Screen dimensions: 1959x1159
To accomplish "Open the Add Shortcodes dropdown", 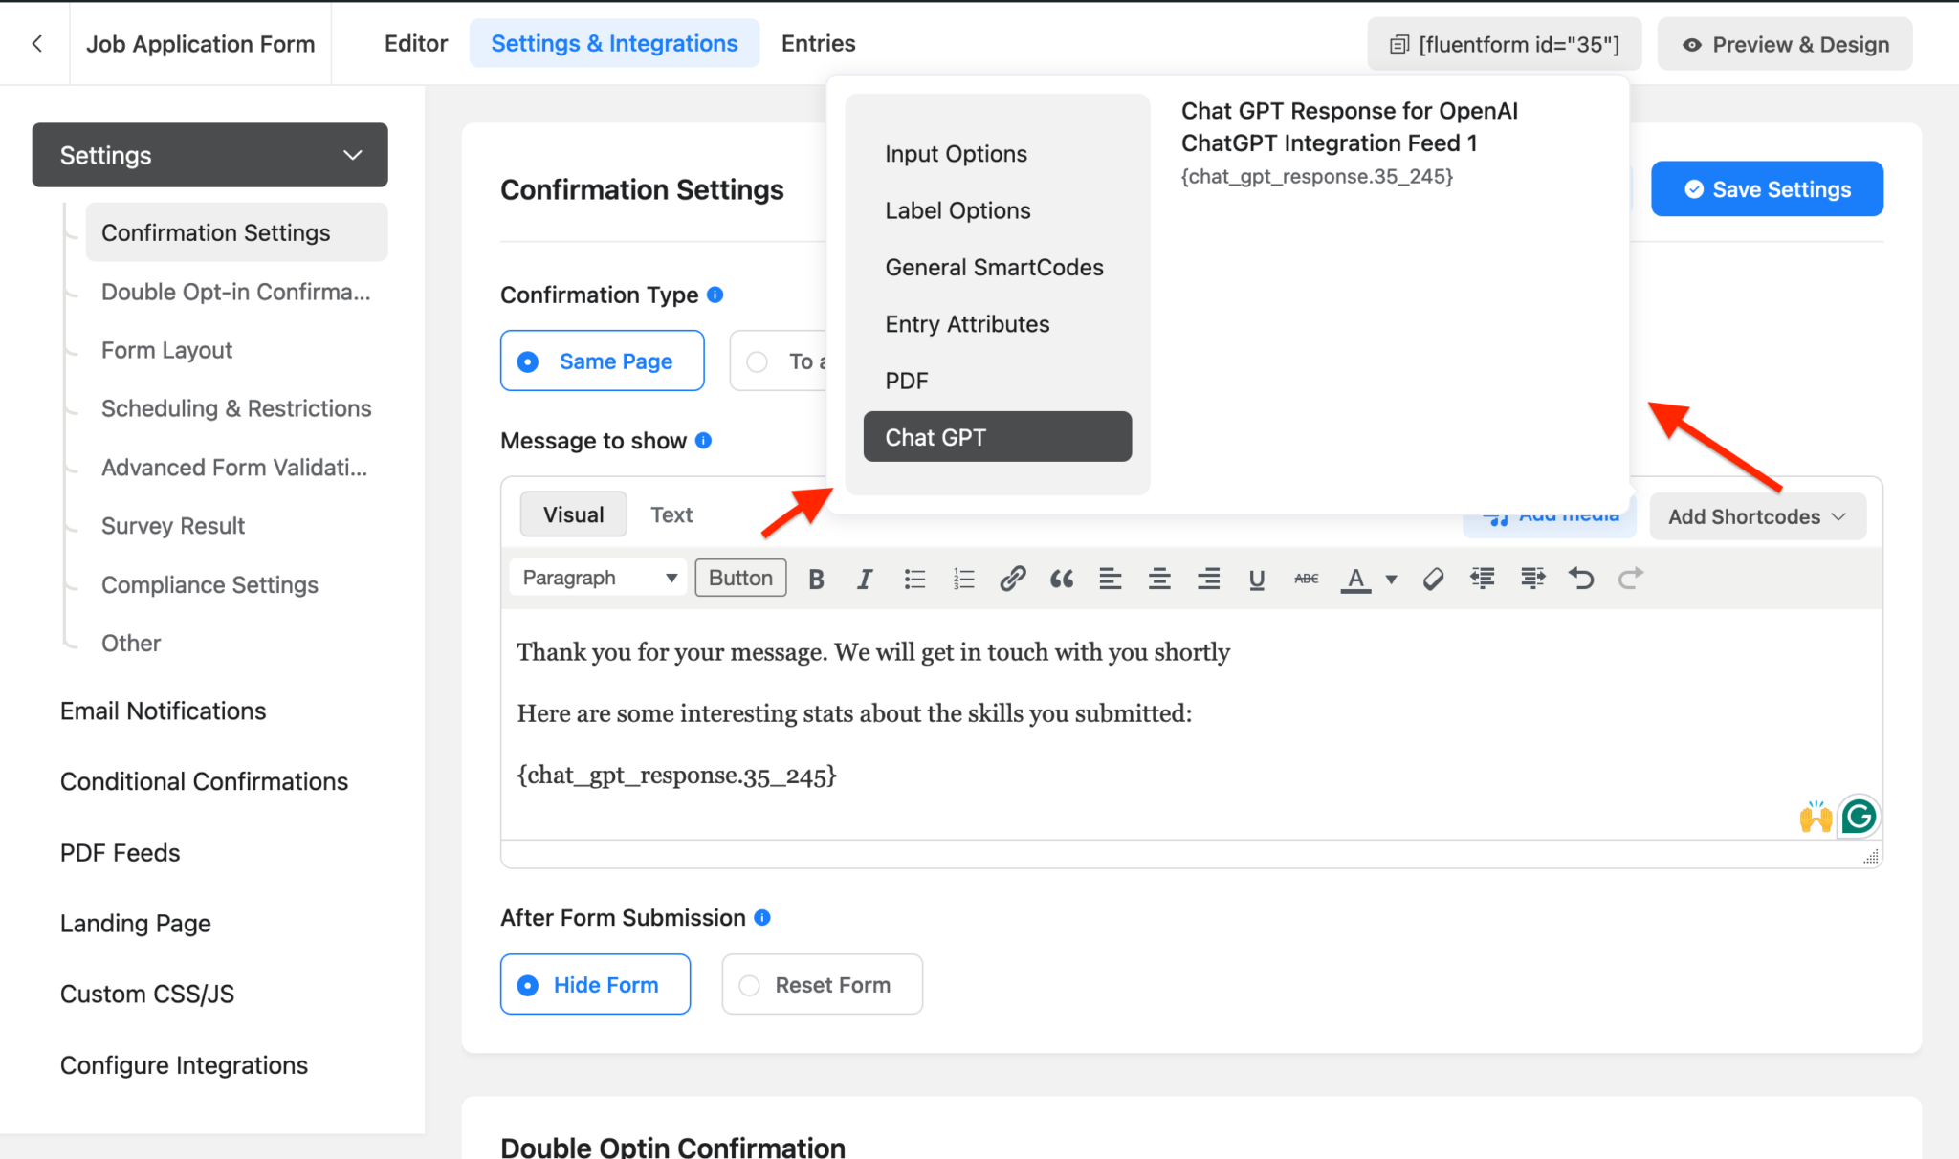I will pos(1756,516).
